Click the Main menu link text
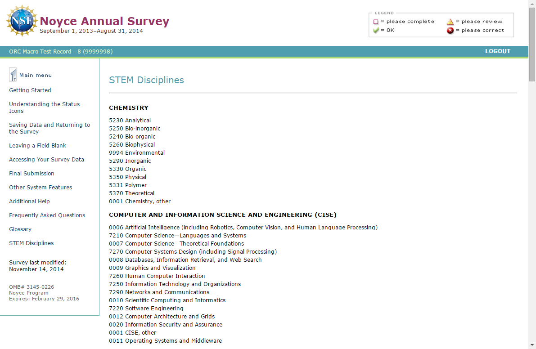Screen dimensions: 536x349 [x=36, y=76]
